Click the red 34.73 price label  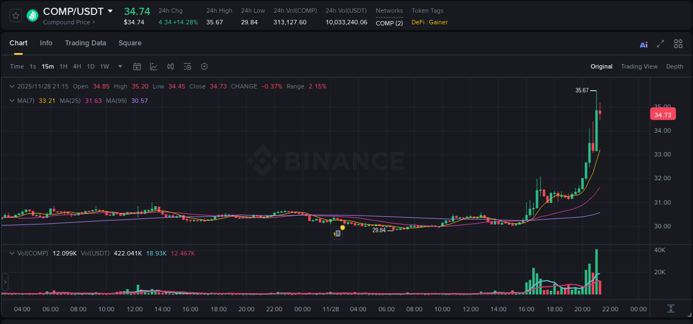click(663, 114)
